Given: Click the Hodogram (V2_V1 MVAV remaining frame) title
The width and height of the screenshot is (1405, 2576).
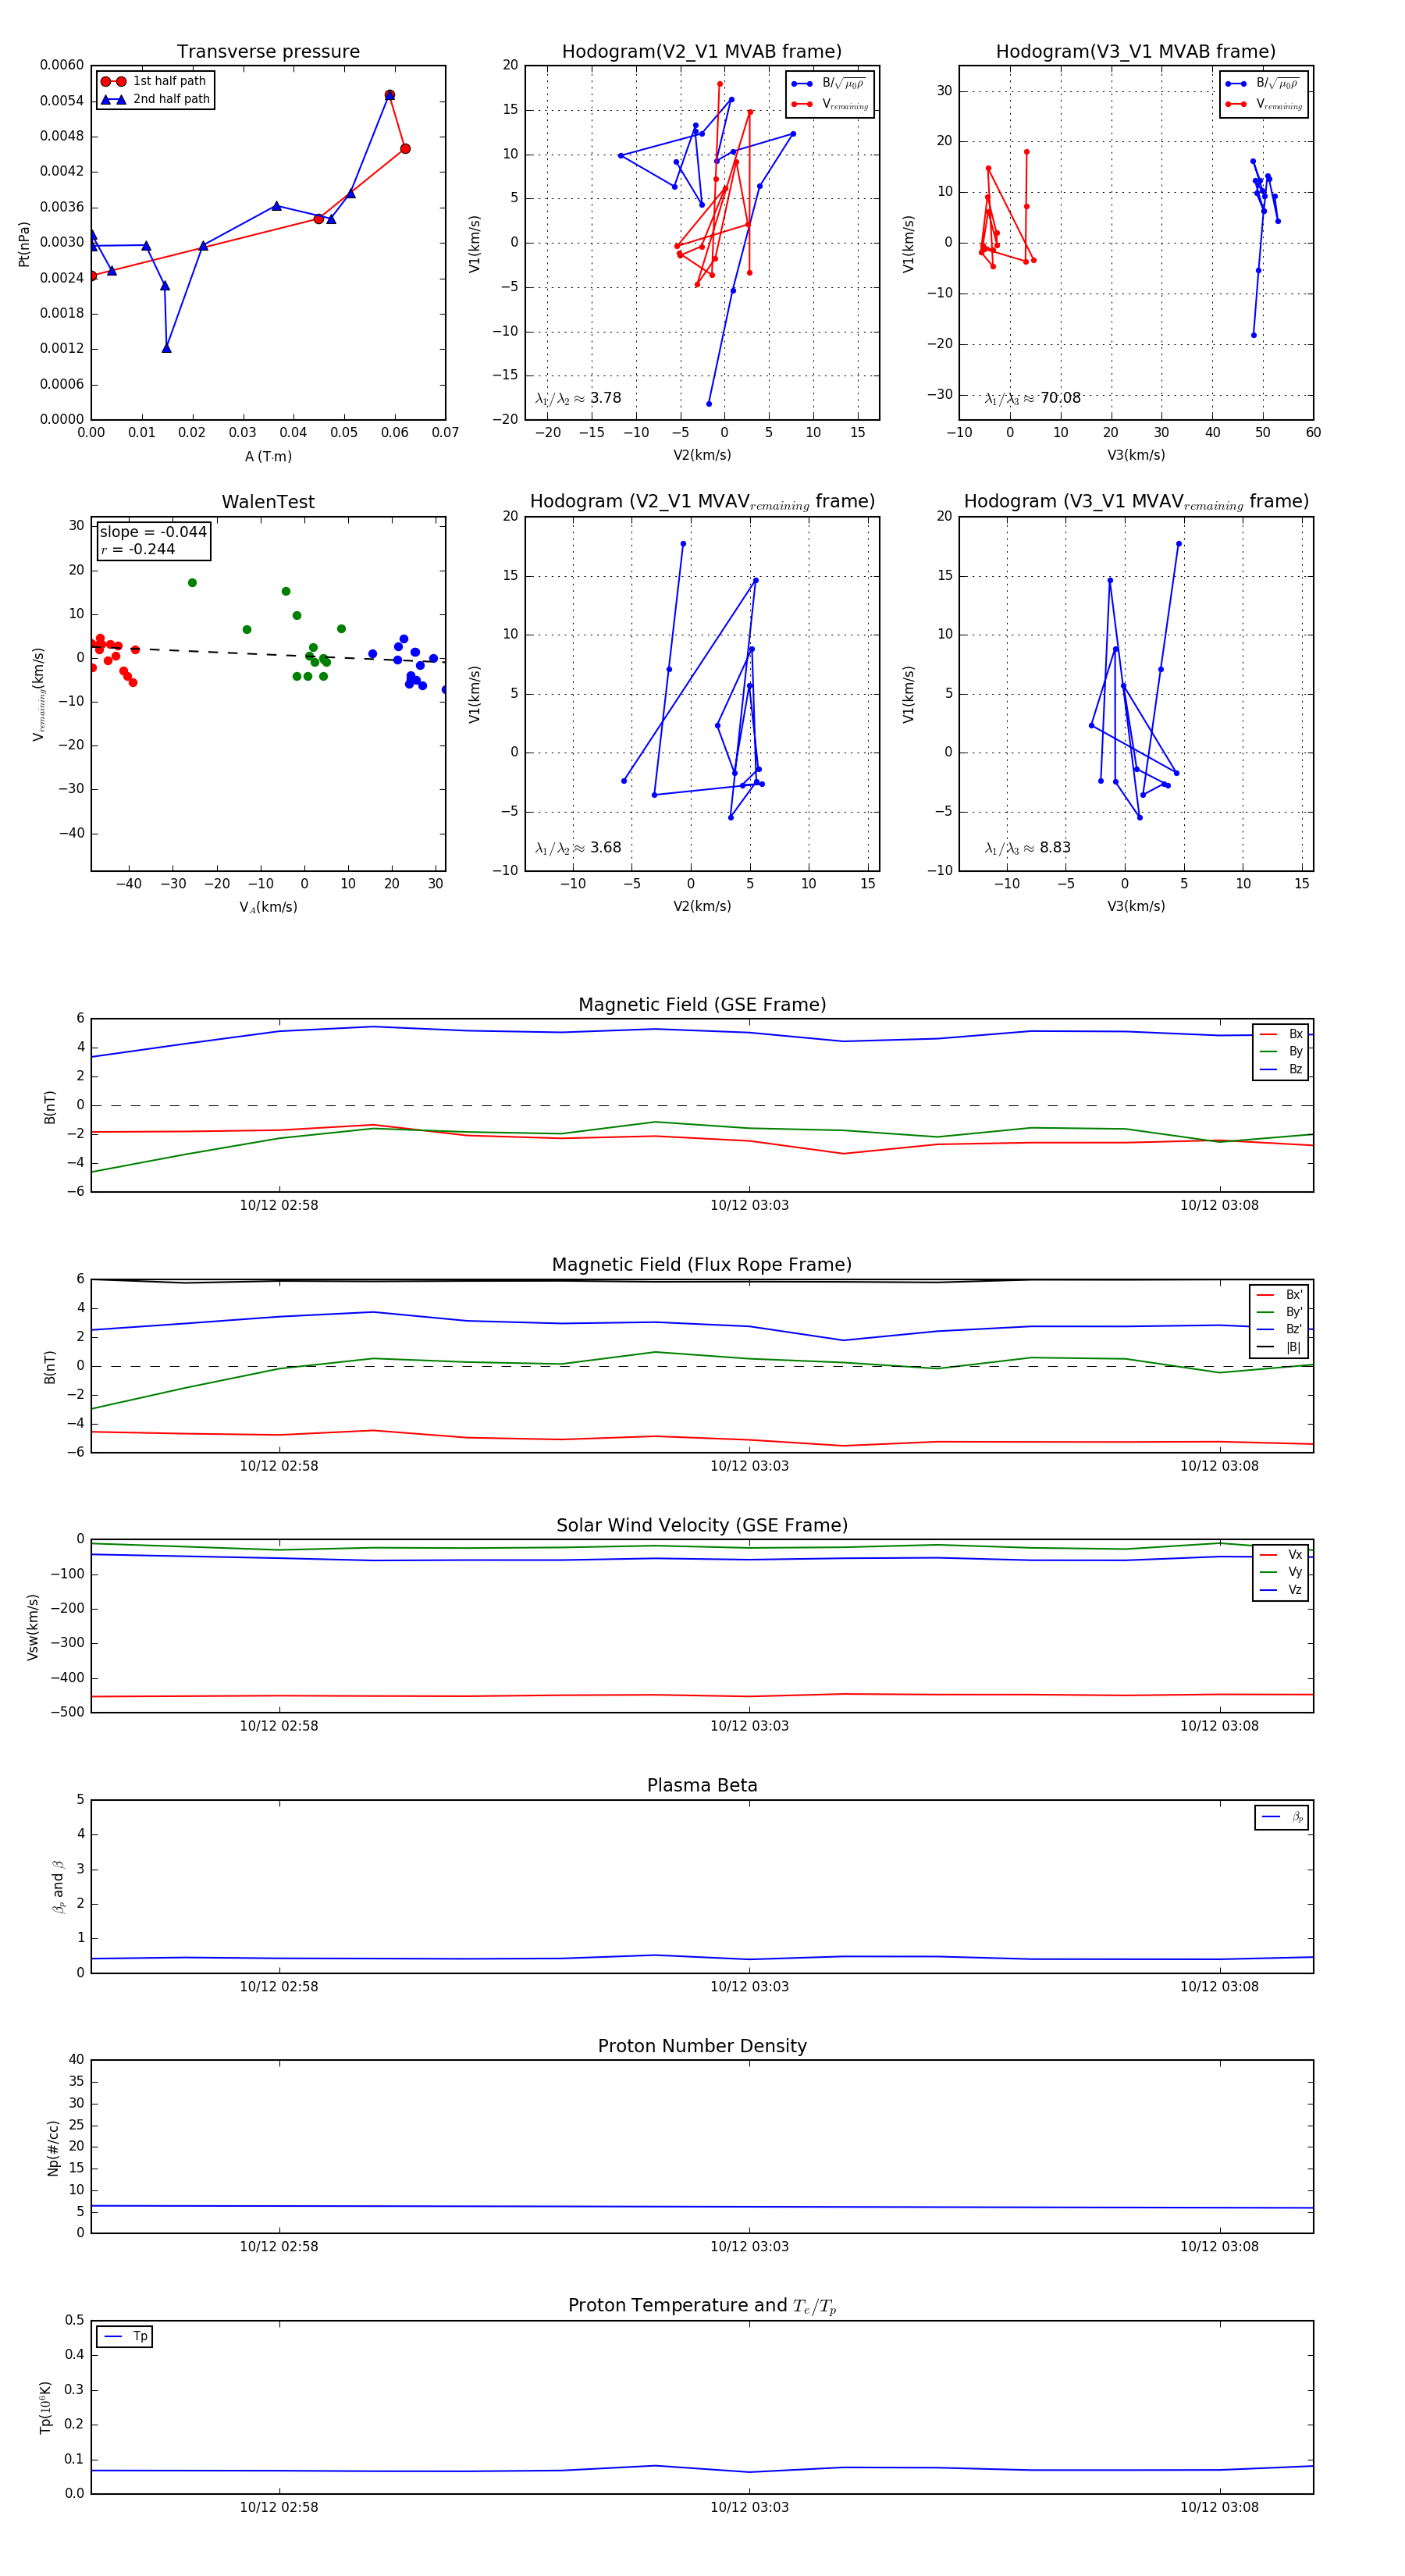Looking at the screenshot, I should pos(702,502).
